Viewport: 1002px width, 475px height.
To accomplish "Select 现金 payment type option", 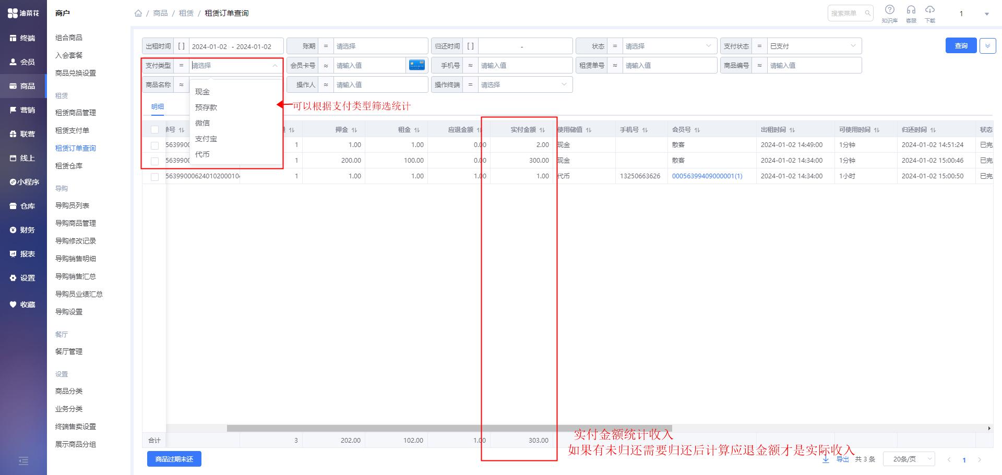I will click(235, 92).
